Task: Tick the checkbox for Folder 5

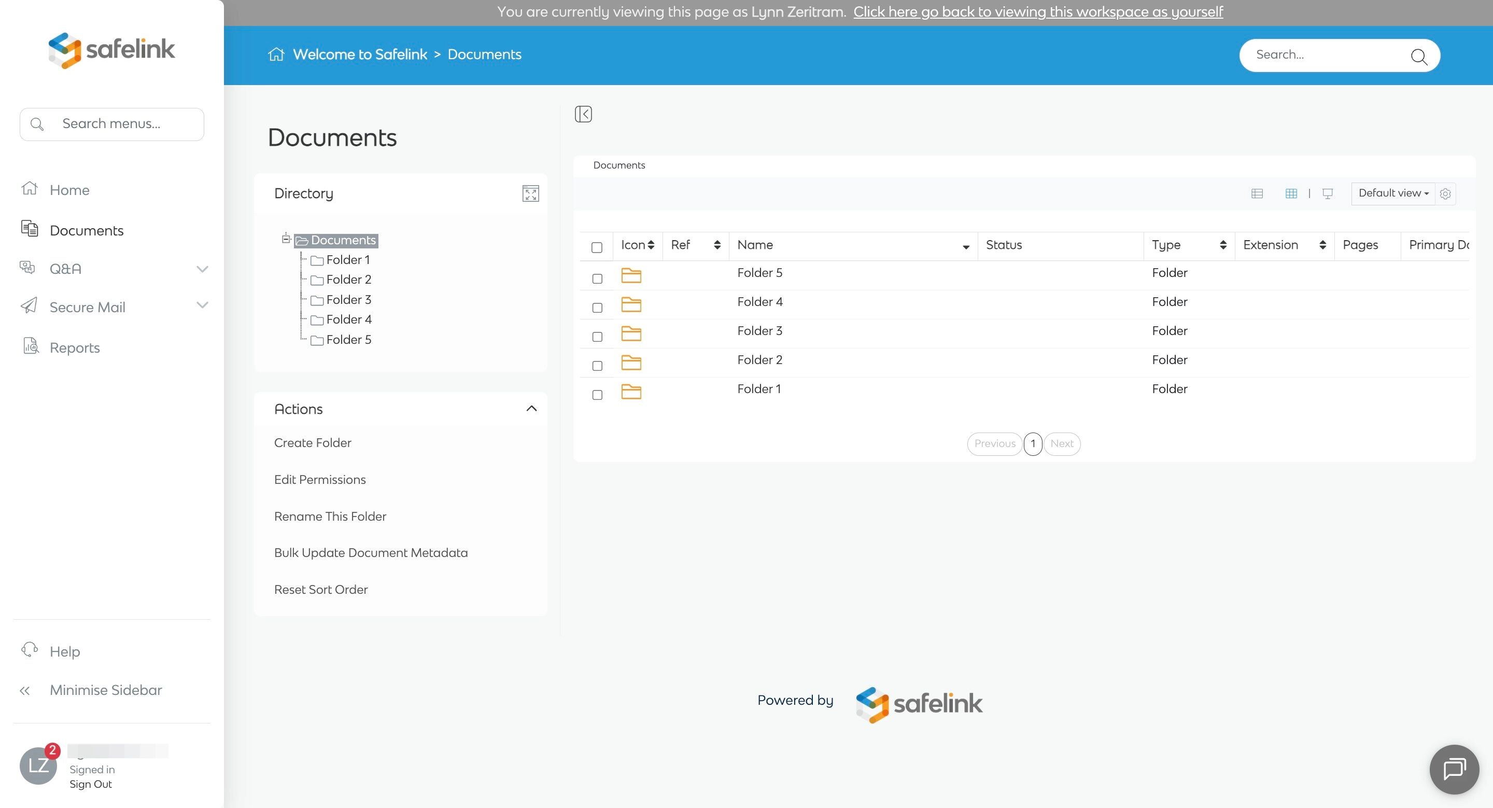Action: click(x=597, y=279)
